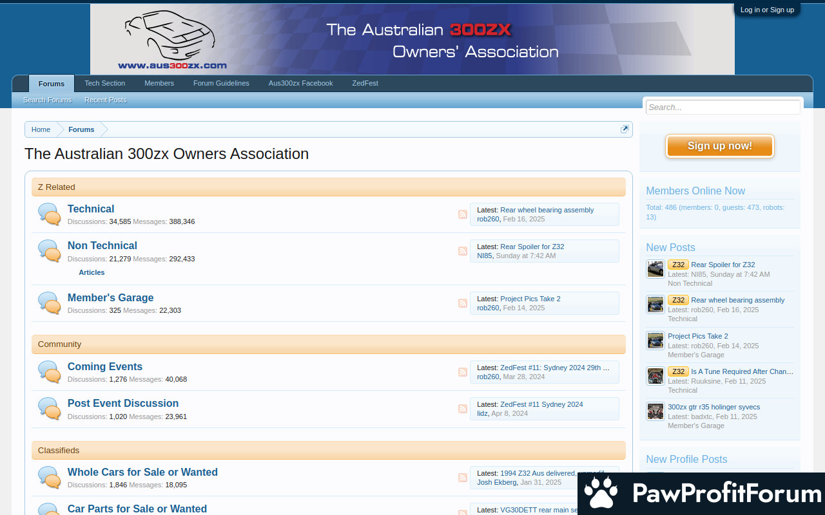This screenshot has height=515, width=825.
Task: Click Forums breadcrumb
Action: (81, 129)
